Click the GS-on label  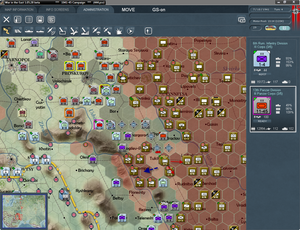click(158, 10)
